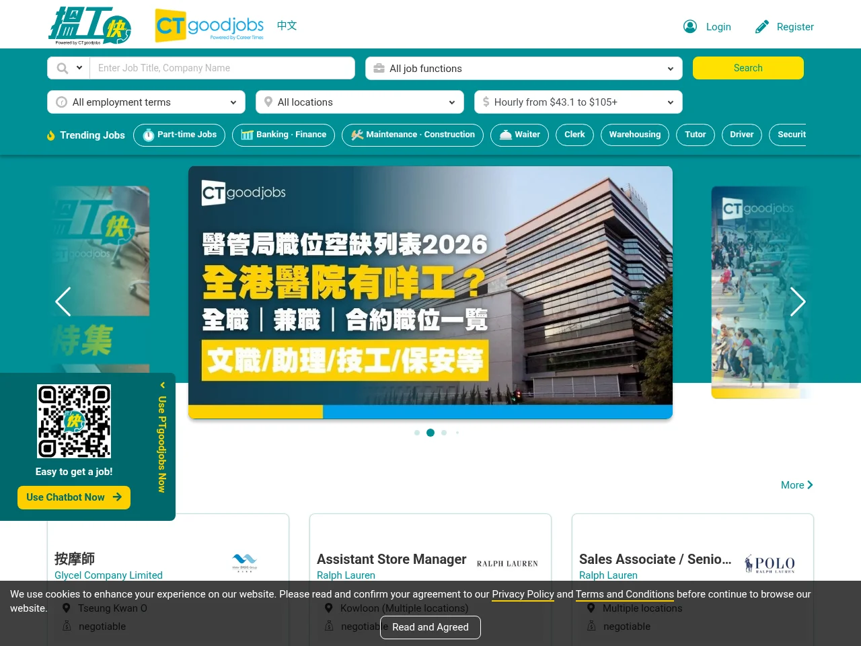Viewport: 861px width, 646px height.
Task: Open the All employment terms dropdown
Action: click(x=147, y=102)
